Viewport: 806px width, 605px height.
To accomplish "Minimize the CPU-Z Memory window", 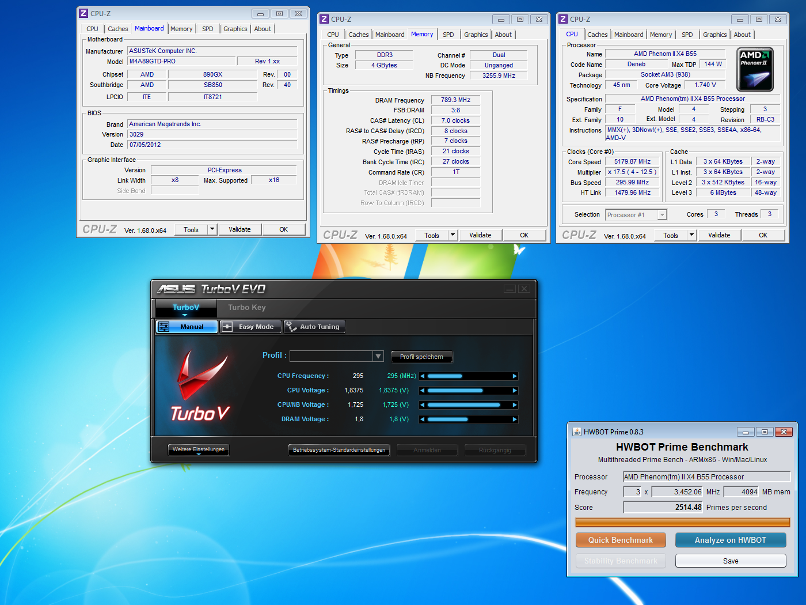I will click(x=501, y=19).
